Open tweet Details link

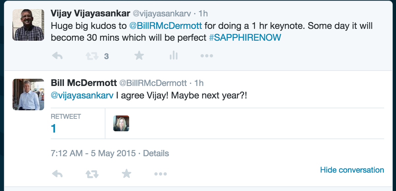pos(156,153)
